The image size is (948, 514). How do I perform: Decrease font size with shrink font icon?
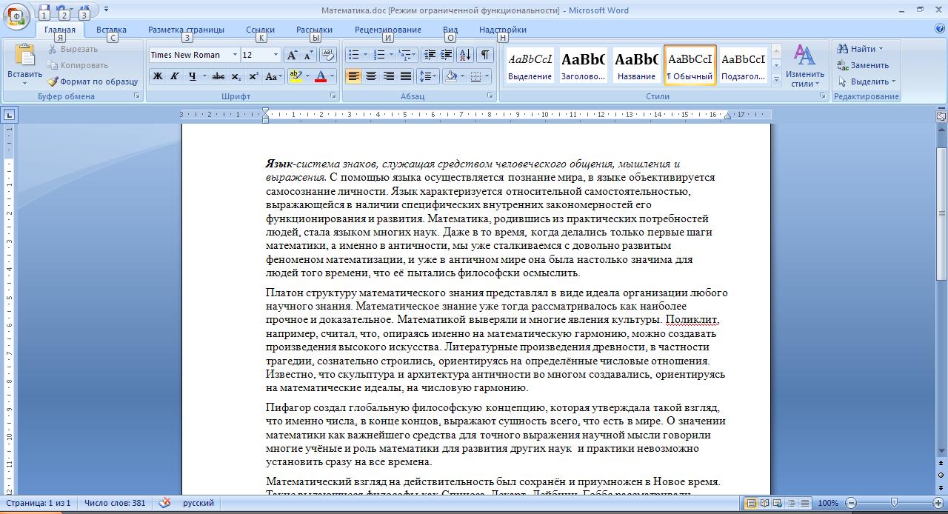click(308, 55)
